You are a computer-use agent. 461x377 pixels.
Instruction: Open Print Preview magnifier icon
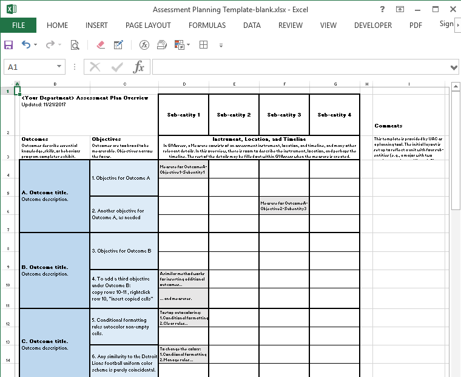click(x=75, y=45)
